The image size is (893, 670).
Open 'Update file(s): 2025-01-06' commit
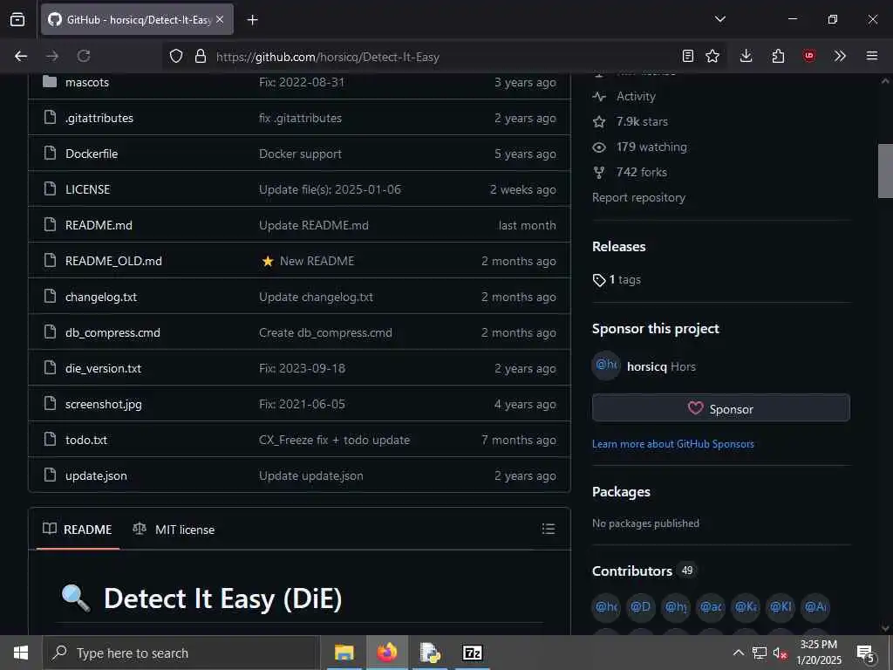tap(330, 189)
